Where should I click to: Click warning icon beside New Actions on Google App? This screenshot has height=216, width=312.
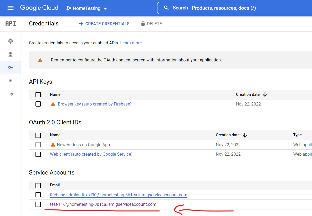53,145
